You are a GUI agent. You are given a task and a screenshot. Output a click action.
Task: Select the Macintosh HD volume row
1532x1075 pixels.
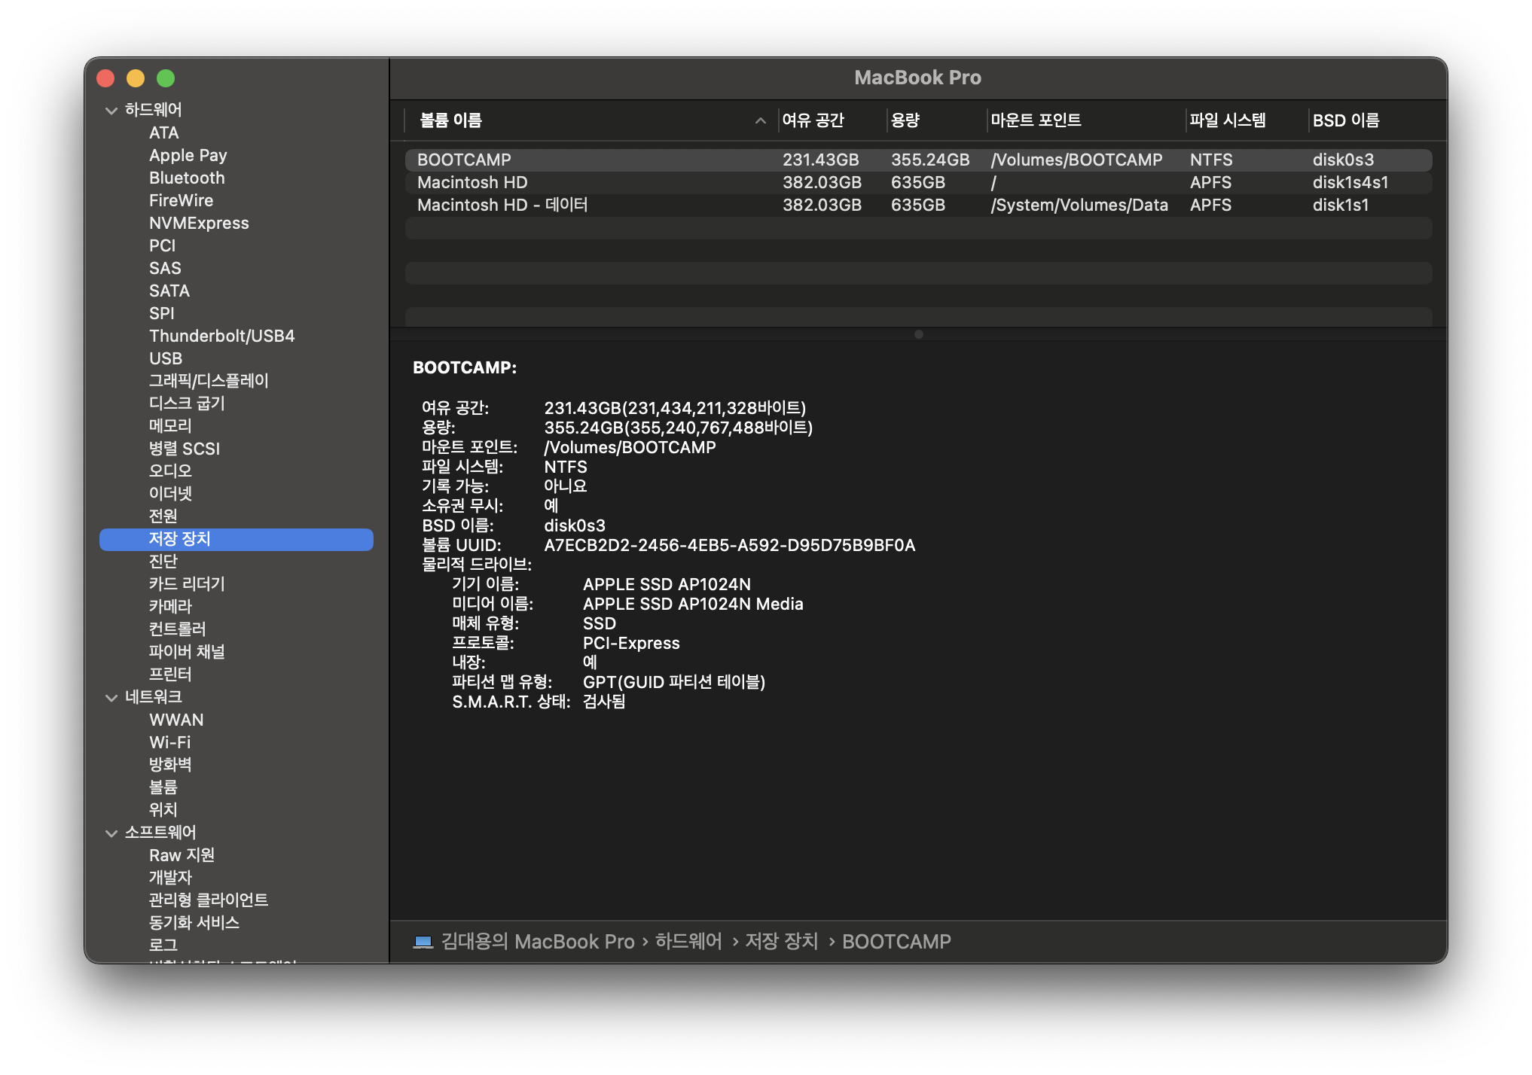(918, 182)
